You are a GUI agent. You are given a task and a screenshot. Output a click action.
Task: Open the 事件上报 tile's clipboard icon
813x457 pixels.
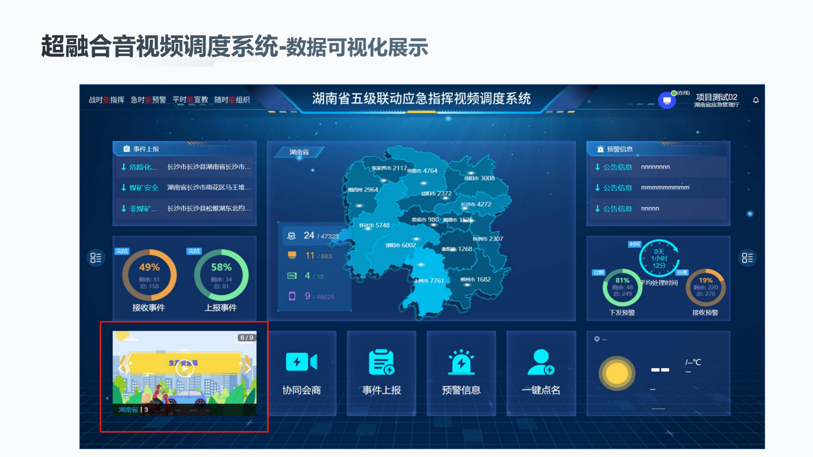tap(381, 362)
